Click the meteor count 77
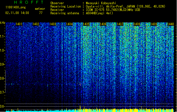Viewport: 177px width, 112px height. (41, 13)
